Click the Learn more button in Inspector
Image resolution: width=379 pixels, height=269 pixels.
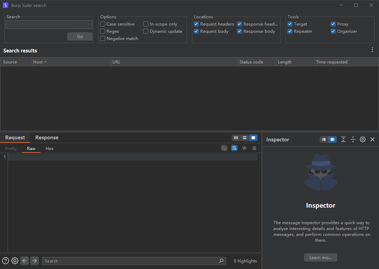pyautogui.click(x=321, y=257)
